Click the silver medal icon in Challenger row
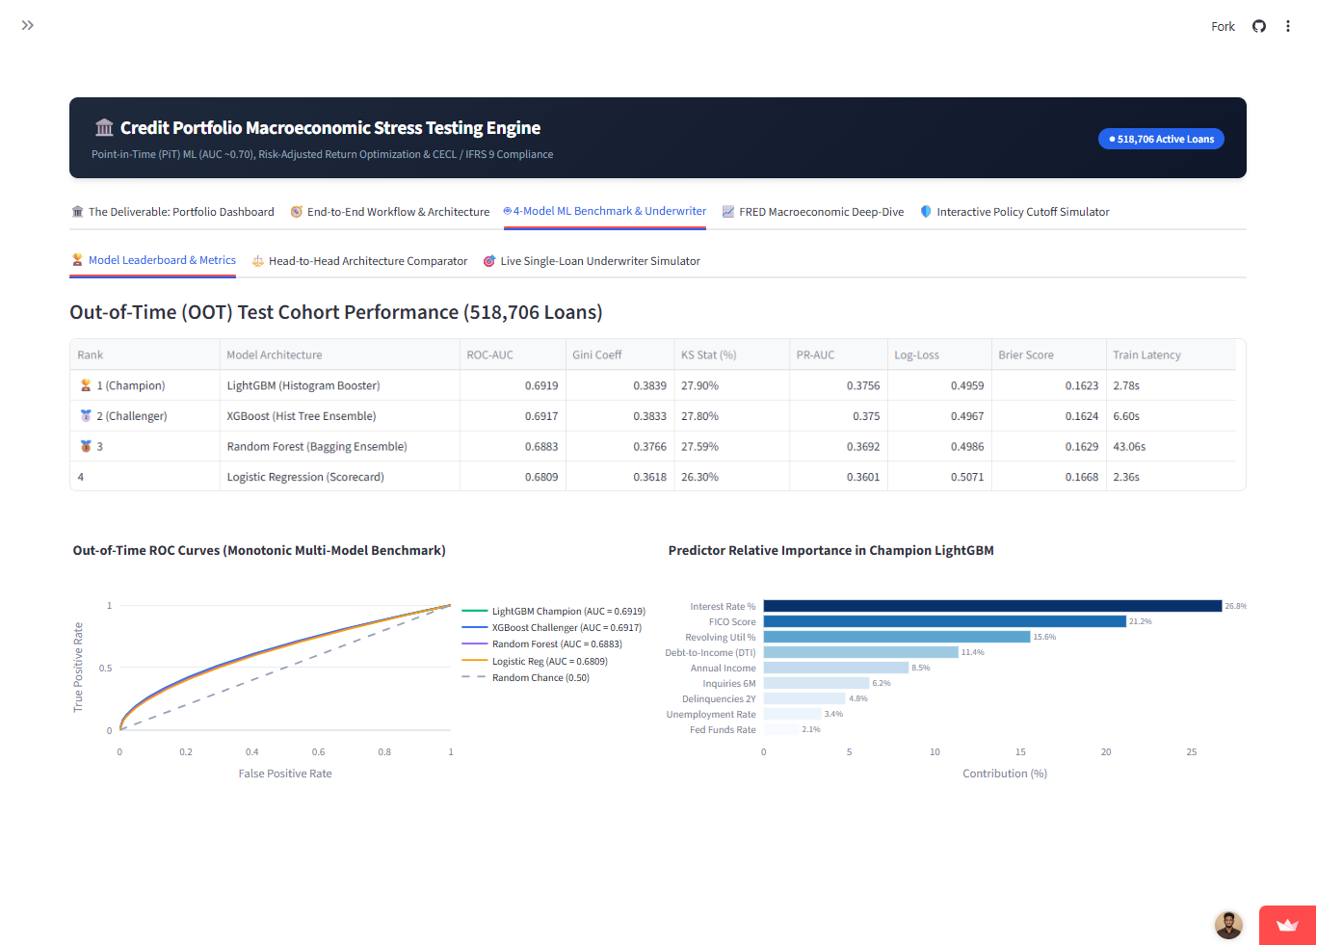 click(86, 416)
